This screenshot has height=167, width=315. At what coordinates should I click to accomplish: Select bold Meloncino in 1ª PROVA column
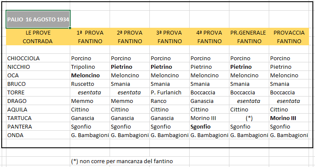click(x=90, y=75)
